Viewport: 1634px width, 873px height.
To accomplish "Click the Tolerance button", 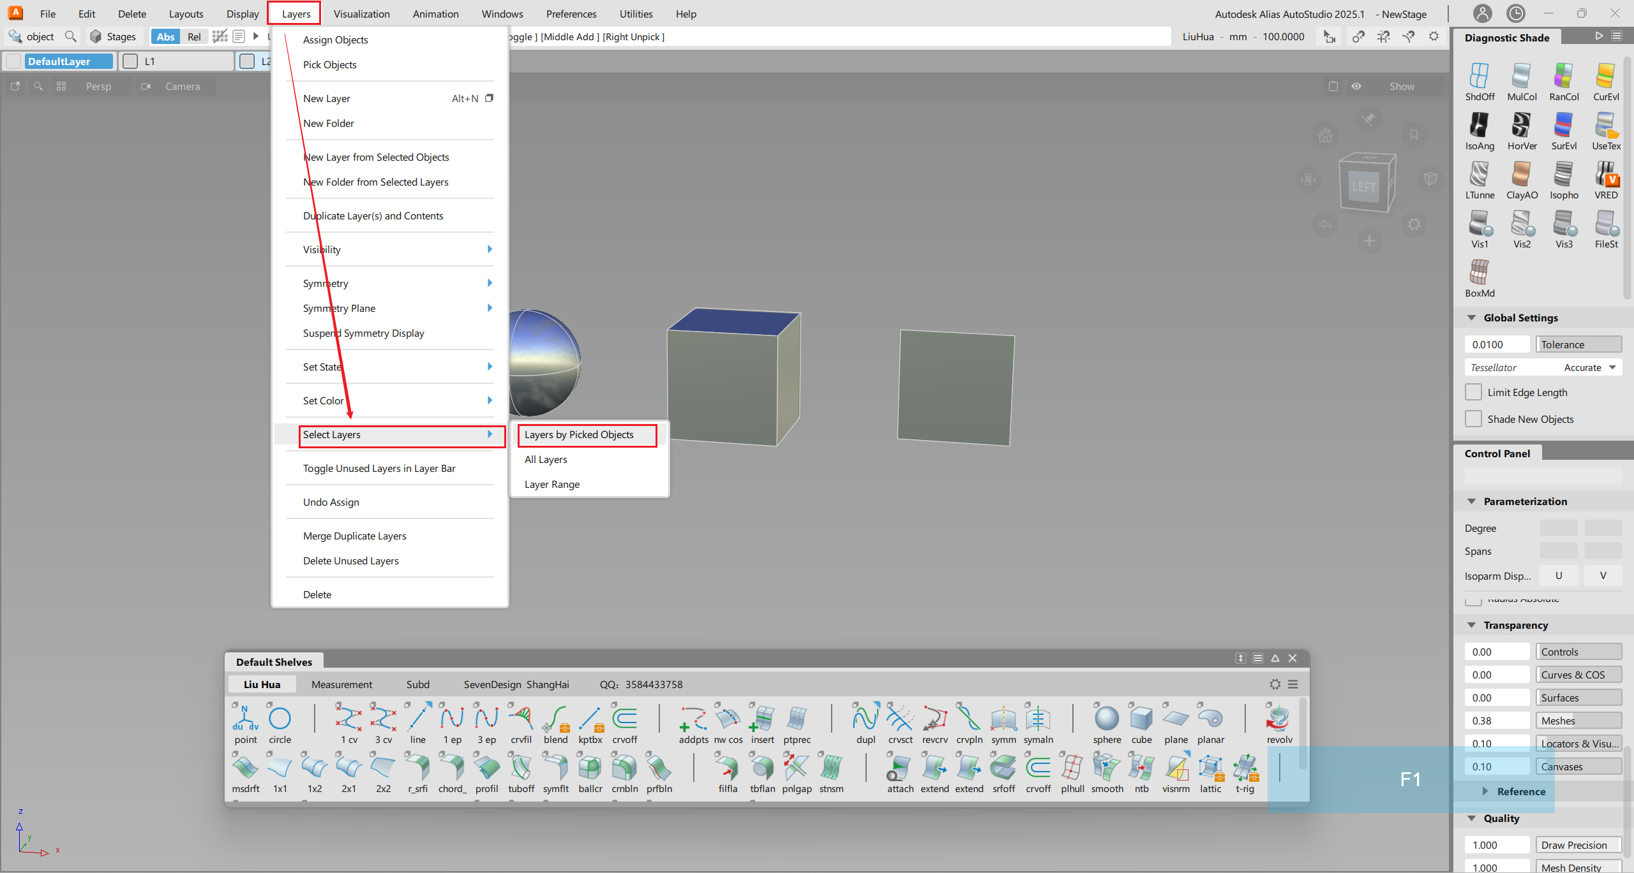I will click(1578, 344).
